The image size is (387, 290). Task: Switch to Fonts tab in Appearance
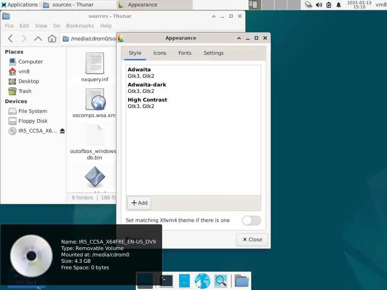pyautogui.click(x=185, y=53)
